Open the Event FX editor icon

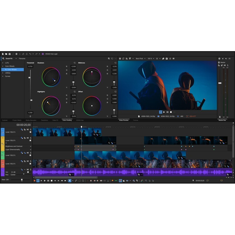pyautogui.click(x=3, y=58)
